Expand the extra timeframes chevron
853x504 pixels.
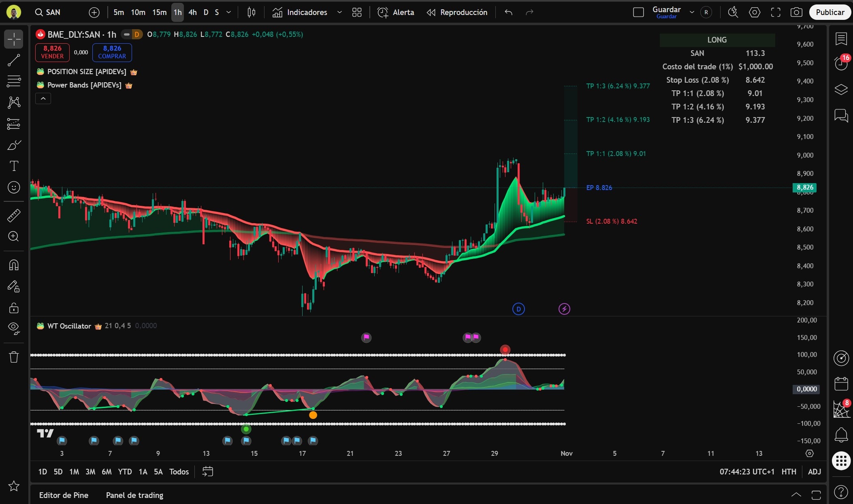pyautogui.click(x=228, y=12)
